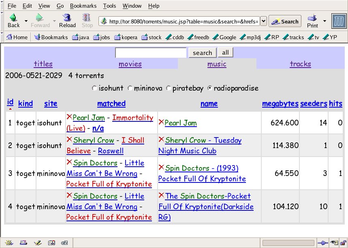The image size is (348, 248).
Task: Open the java bookmark folder
Action: click(81, 37)
